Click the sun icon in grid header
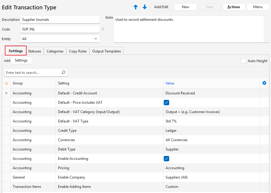The height and width of the screenshot is (193, 271). pyautogui.click(x=6, y=83)
